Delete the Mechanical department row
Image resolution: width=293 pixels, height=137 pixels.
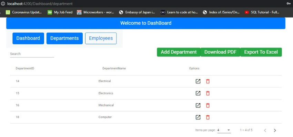click(x=208, y=105)
